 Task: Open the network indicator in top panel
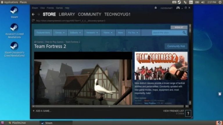click(x=185, y=2)
